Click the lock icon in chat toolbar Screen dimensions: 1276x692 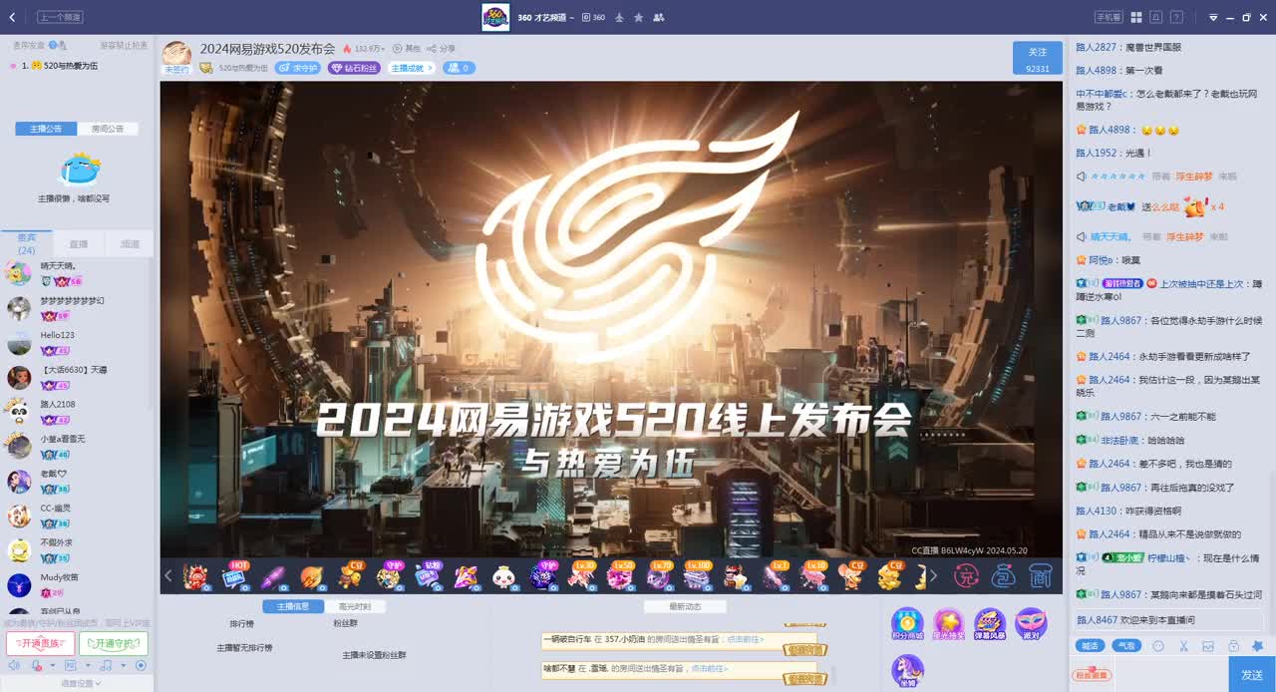tap(1233, 646)
